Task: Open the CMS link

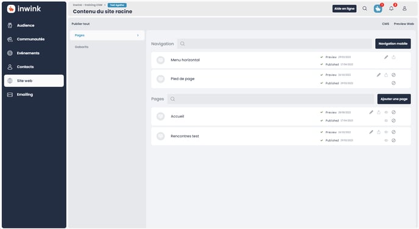Action: 386,24
